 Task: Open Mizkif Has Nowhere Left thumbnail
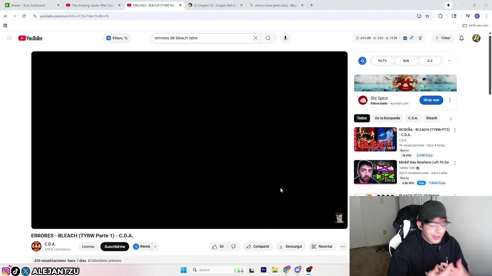pos(375,172)
